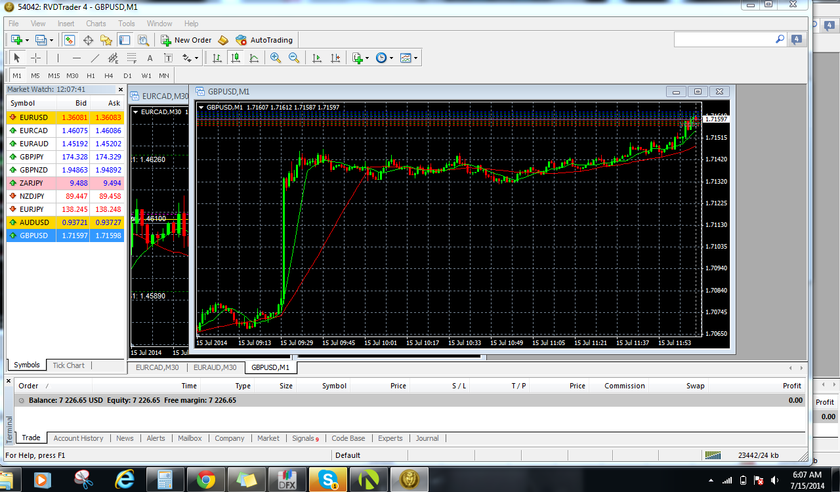
Task: Open the Signals terminal tab
Action: coord(305,438)
